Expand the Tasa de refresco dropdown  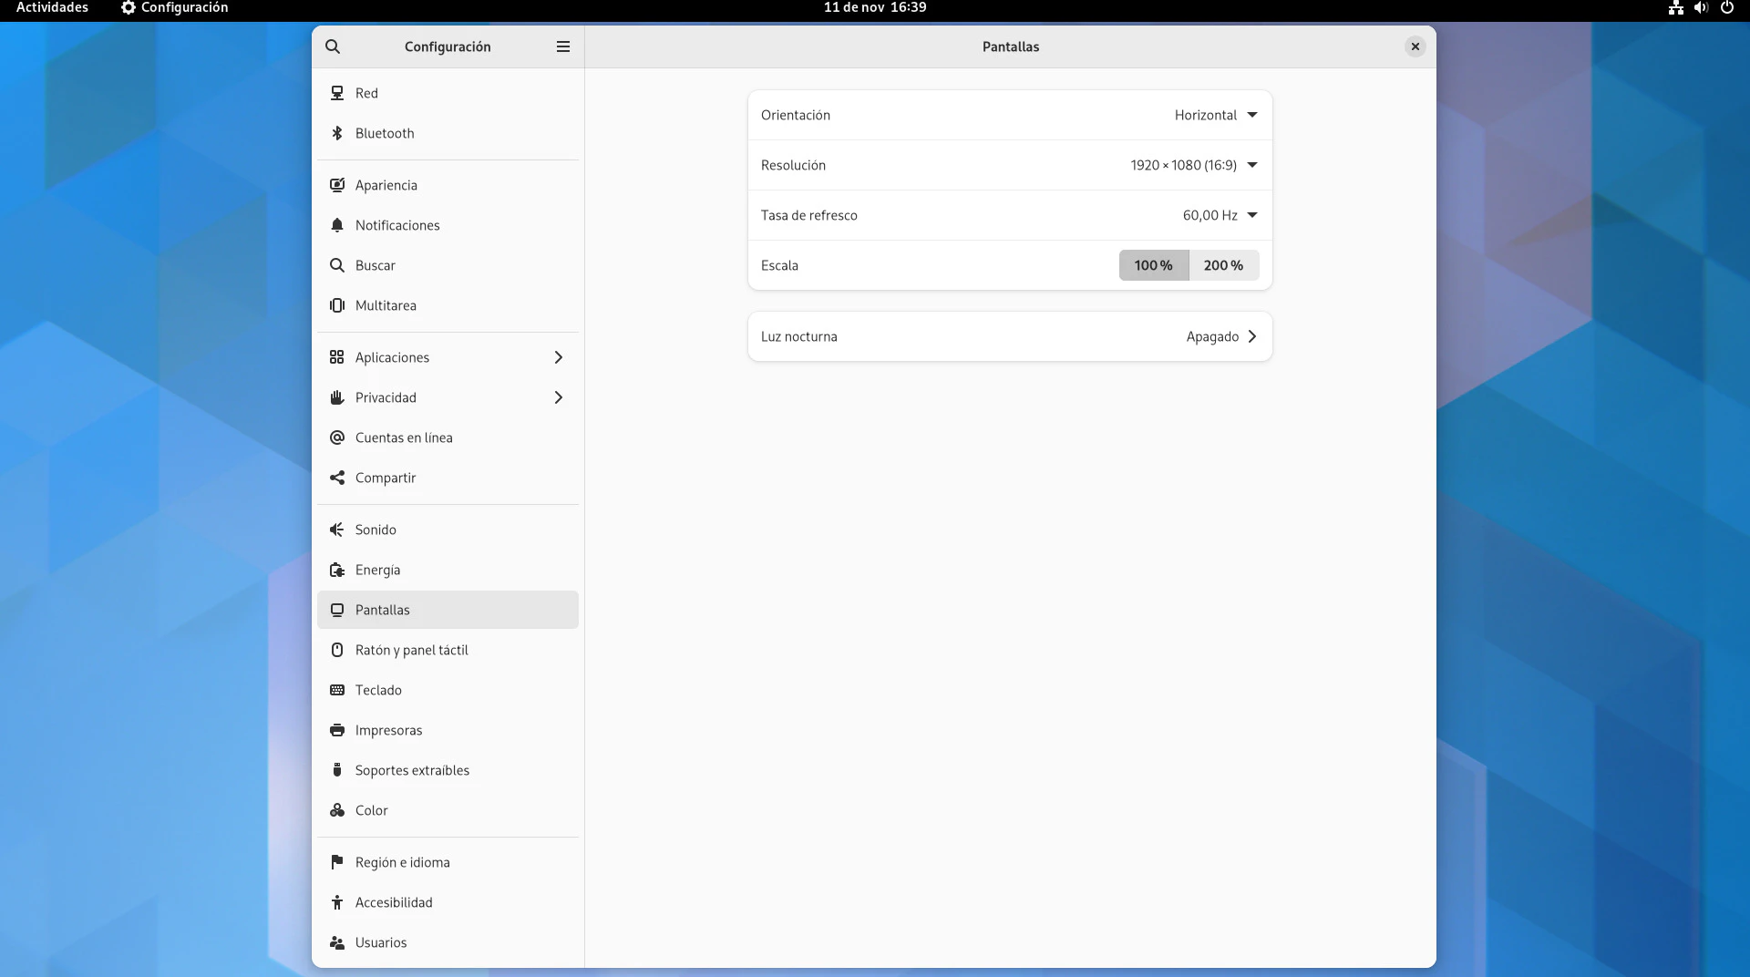(x=1219, y=215)
